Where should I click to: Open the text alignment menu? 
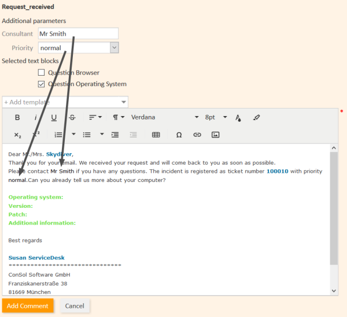pyautogui.click(x=95, y=117)
